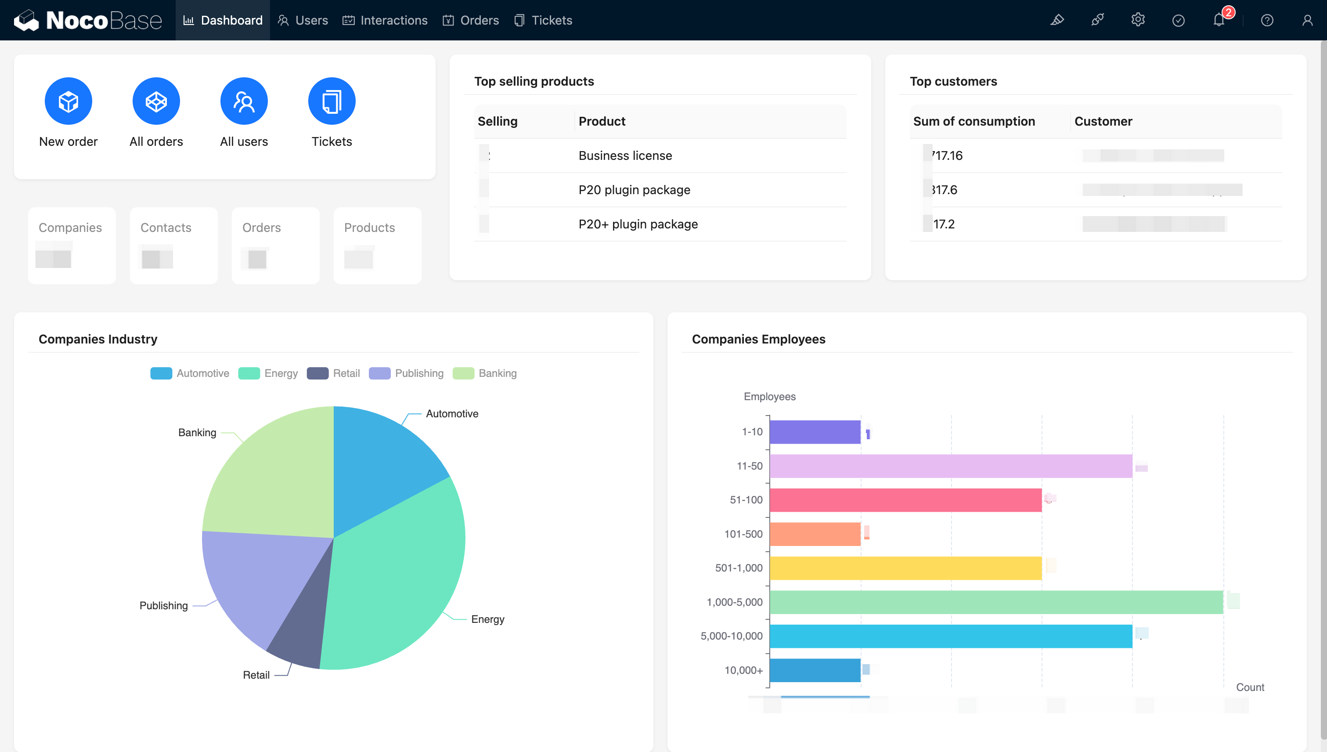Click the New order cube icon
Image resolution: width=1327 pixels, height=752 pixels.
[68, 101]
